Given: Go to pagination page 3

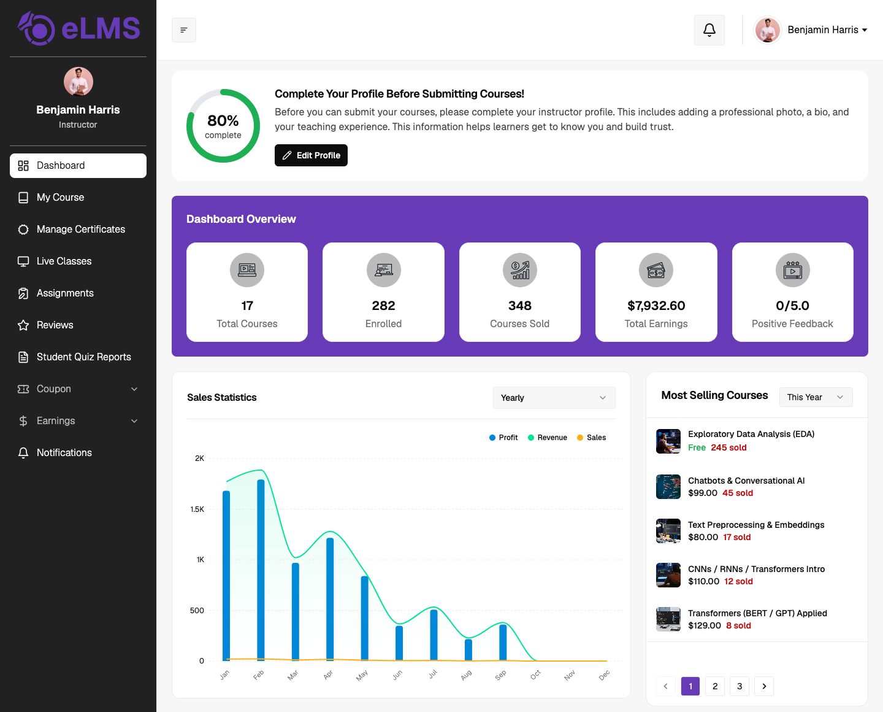Looking at the screenshot, I should coord(740,686).
